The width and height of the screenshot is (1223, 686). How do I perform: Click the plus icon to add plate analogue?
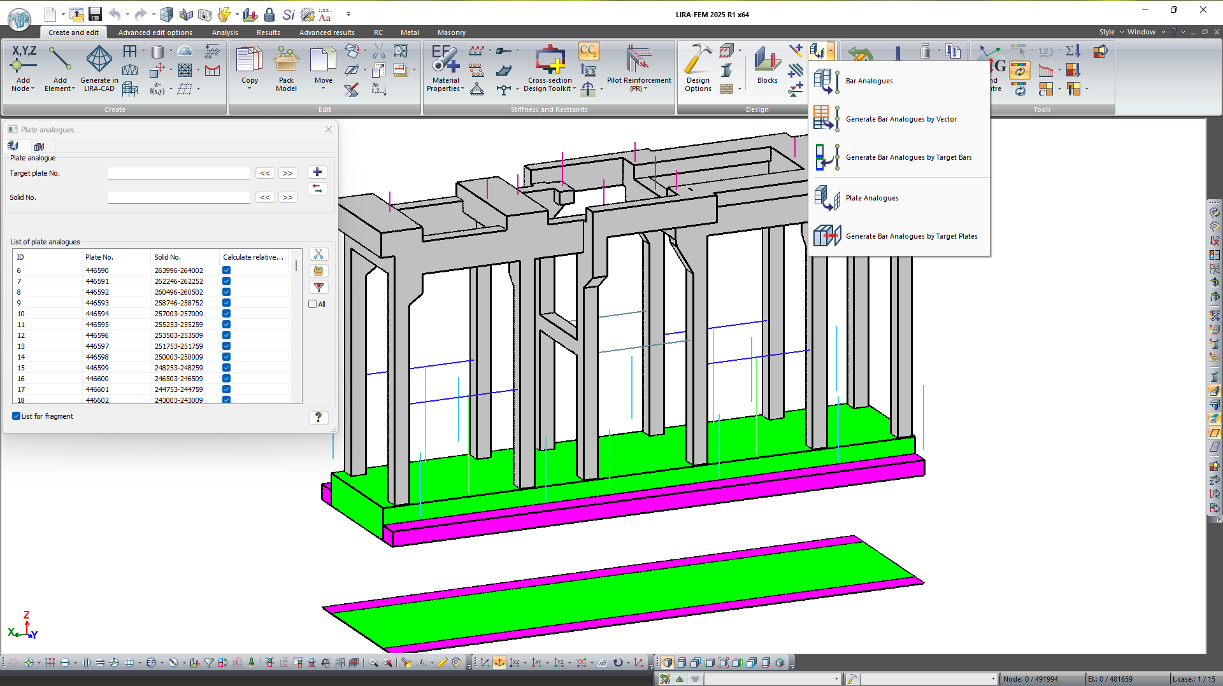click(317, 172)
